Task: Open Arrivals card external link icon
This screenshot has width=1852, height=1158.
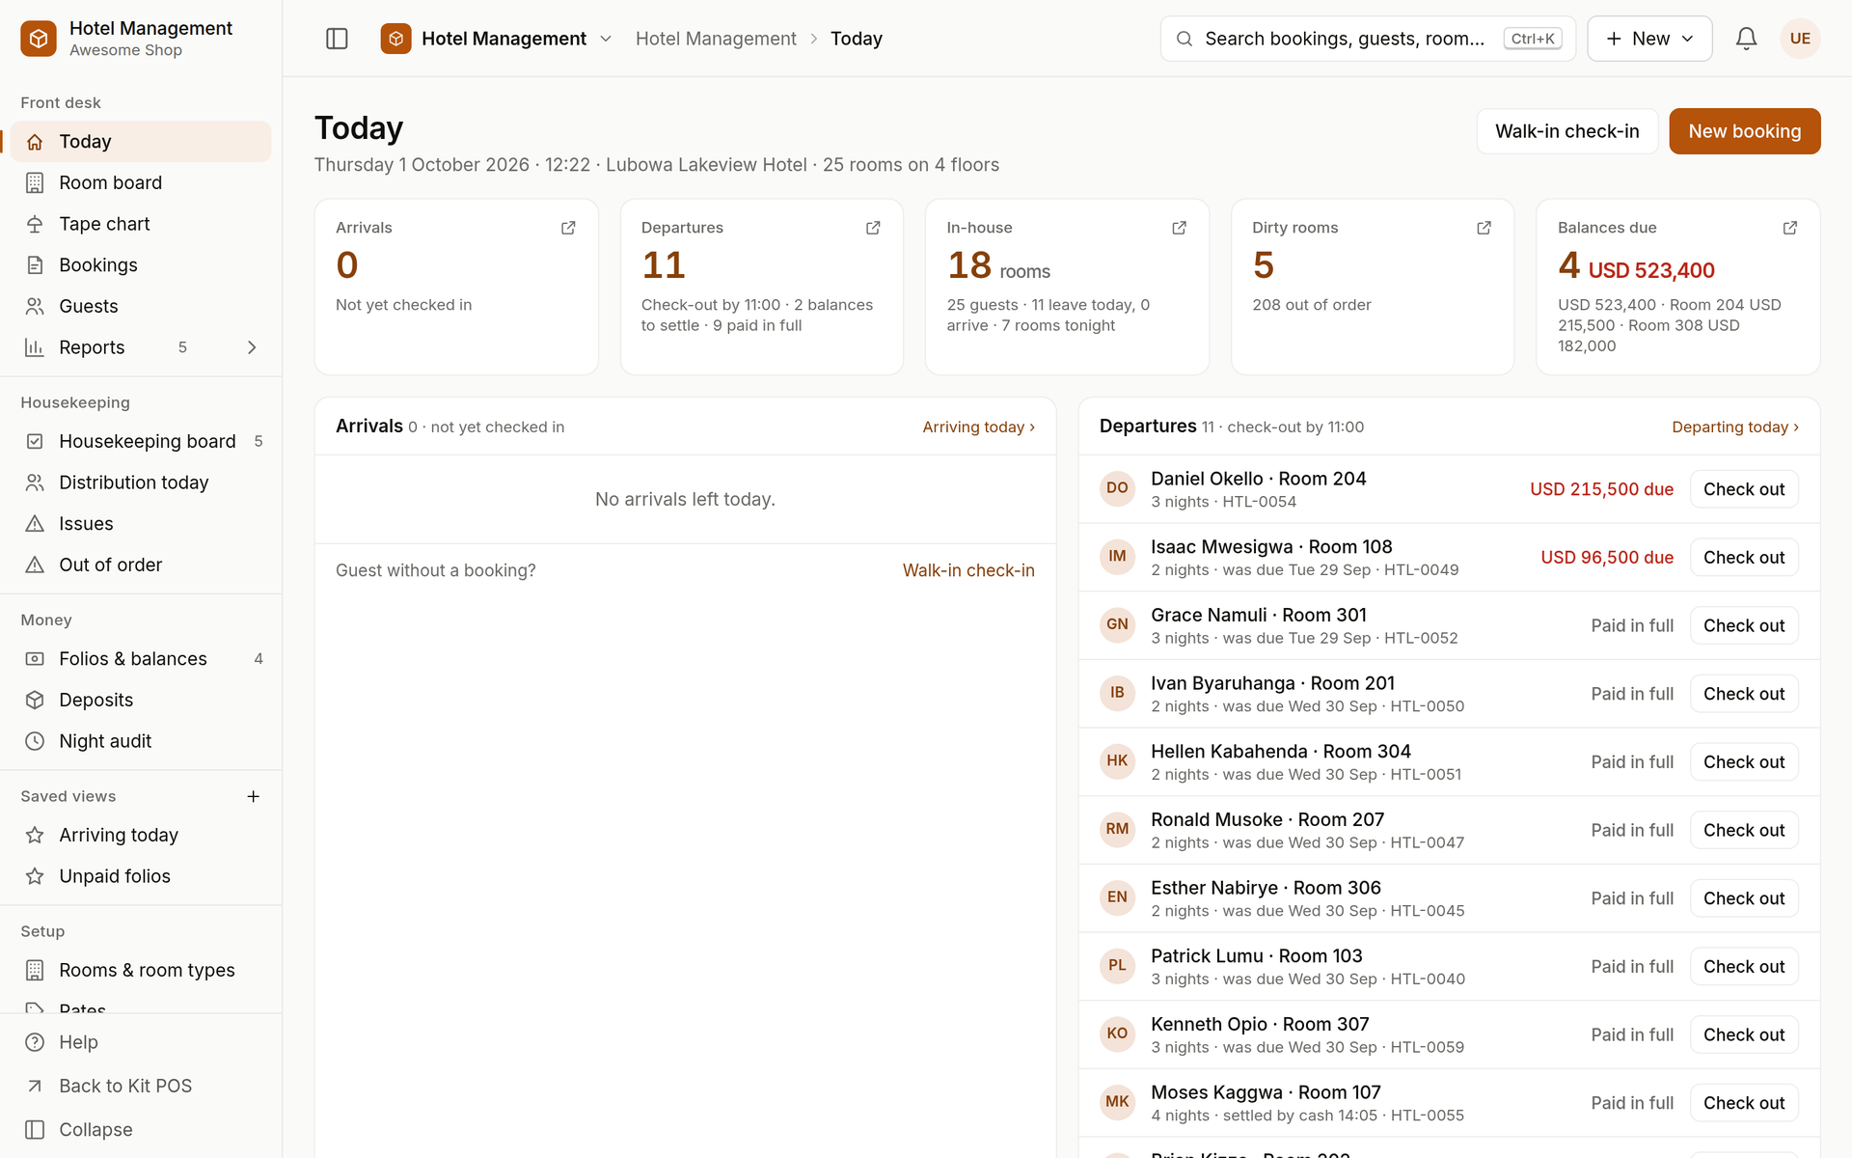Action: [568, 228]
